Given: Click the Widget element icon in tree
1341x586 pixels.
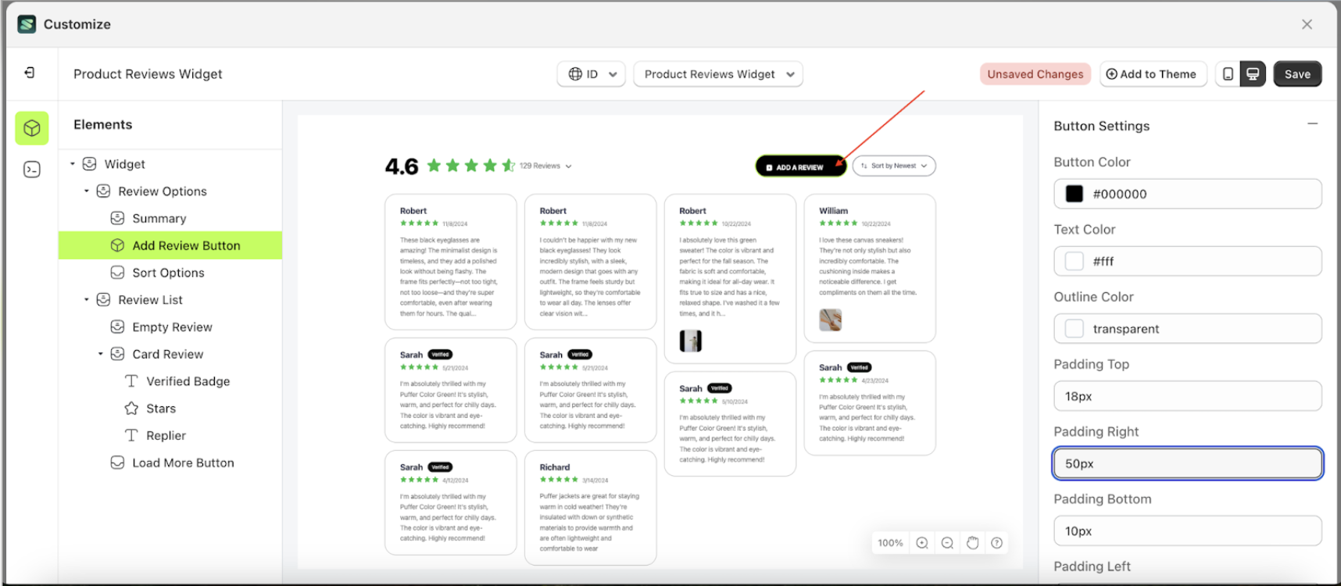Looking at the screenshot, I should click(90, 164).
